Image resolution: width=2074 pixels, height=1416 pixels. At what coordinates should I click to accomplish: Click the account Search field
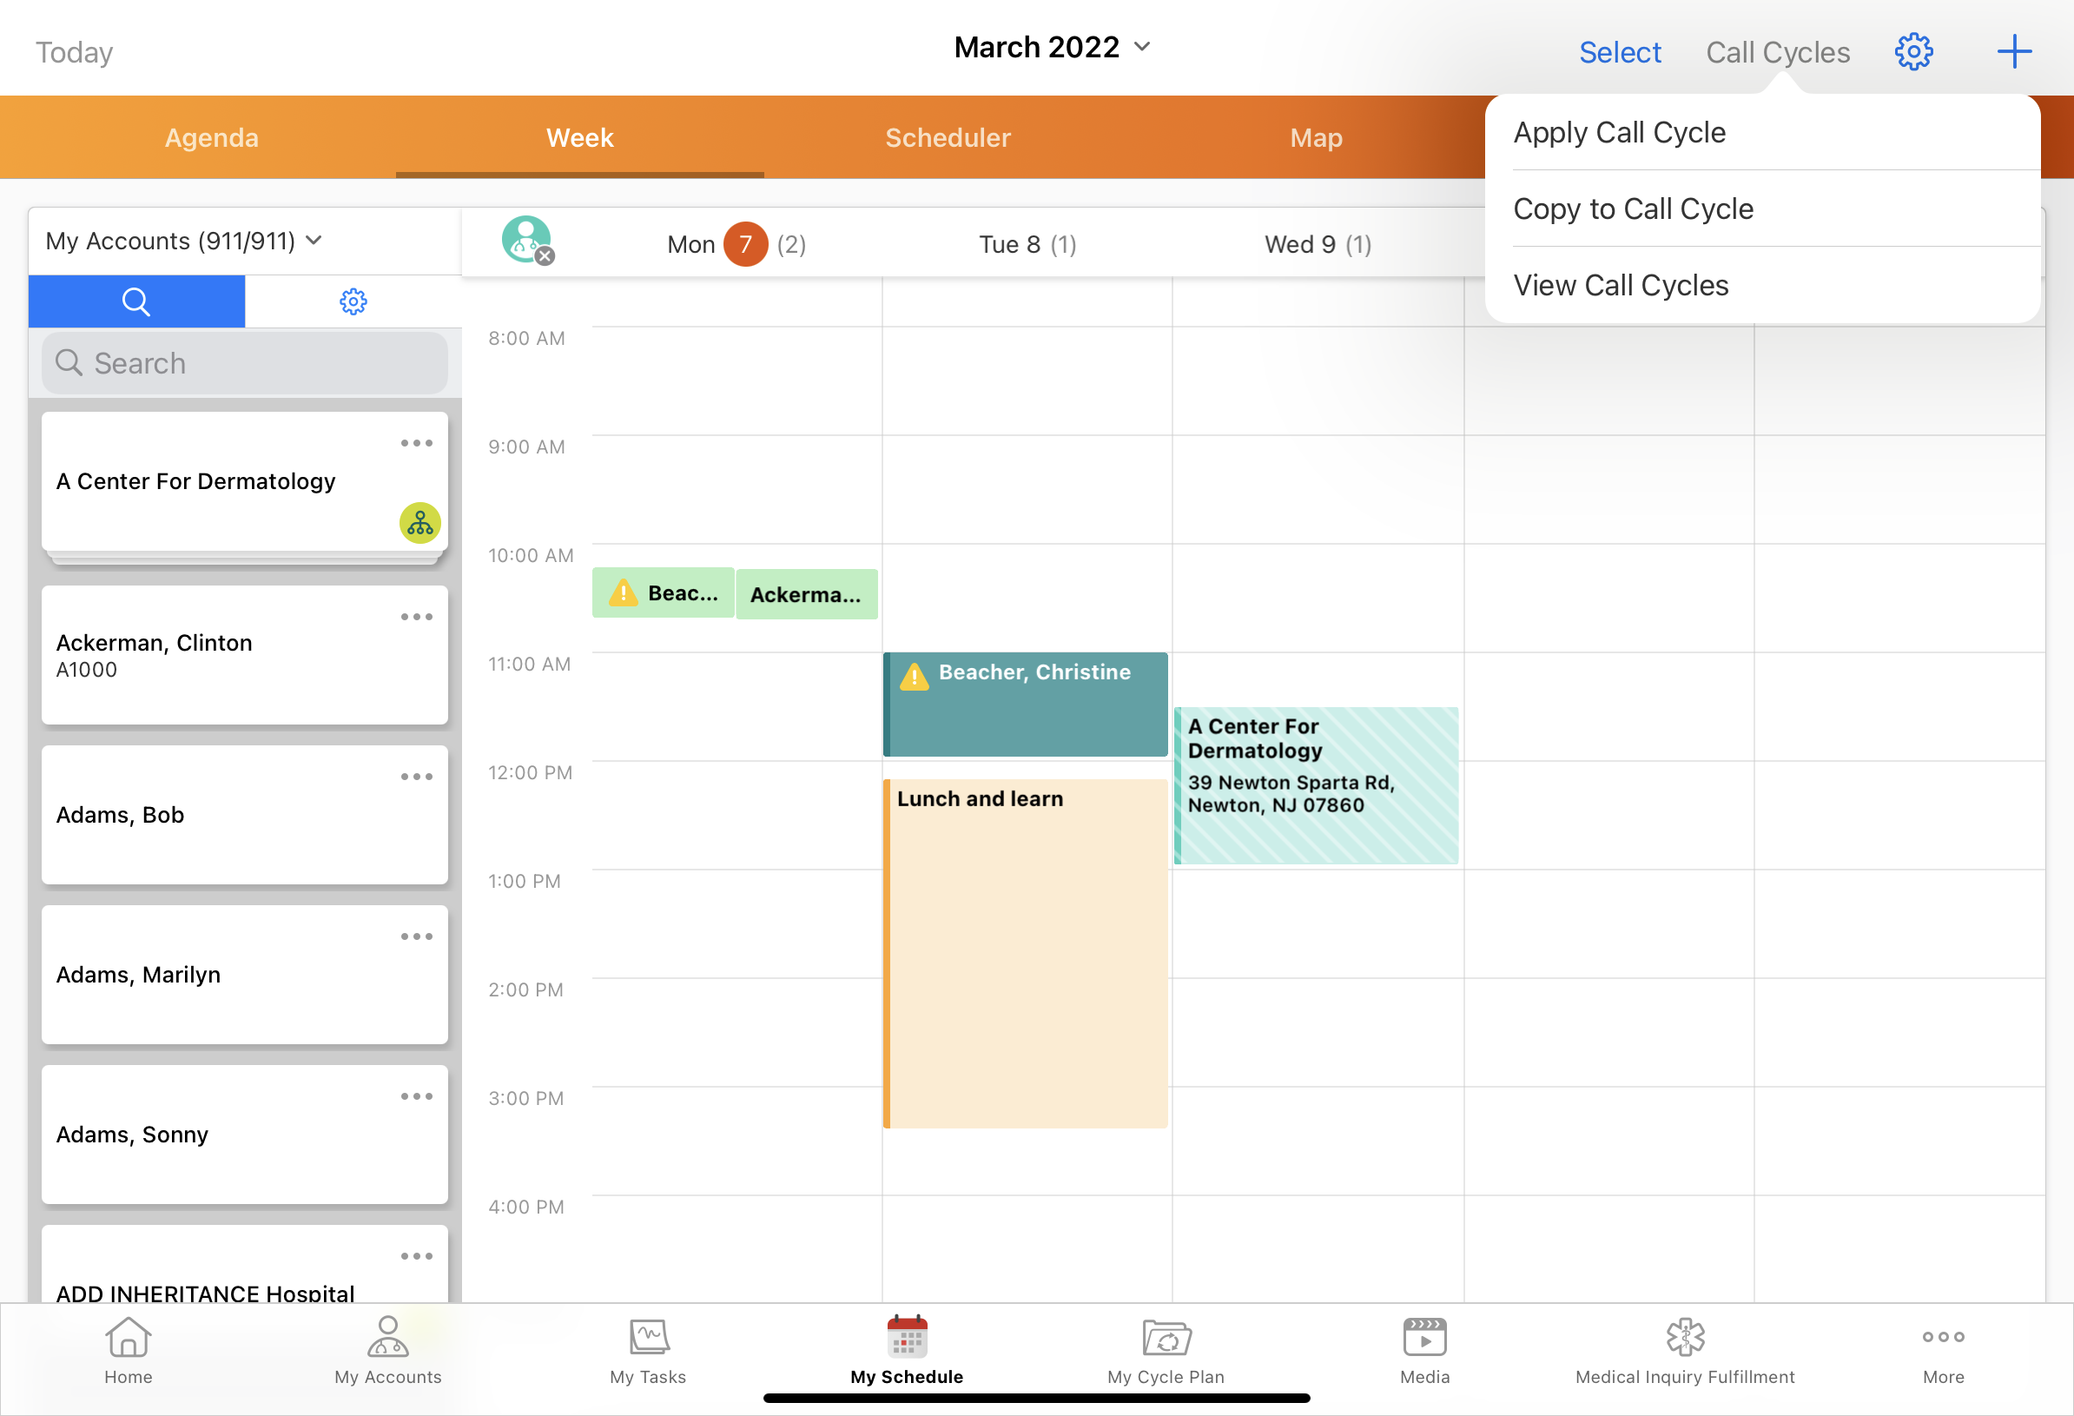[245, 364]
